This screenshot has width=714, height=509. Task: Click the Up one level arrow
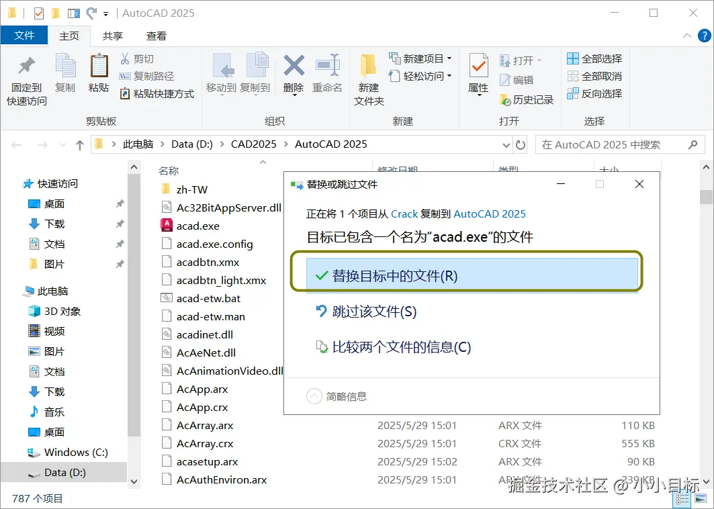point(80,145)
